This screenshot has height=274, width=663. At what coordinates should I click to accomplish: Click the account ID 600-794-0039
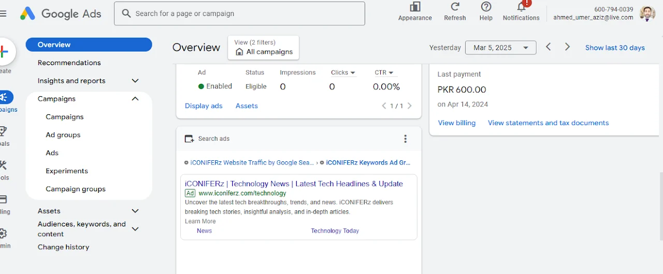613,10
